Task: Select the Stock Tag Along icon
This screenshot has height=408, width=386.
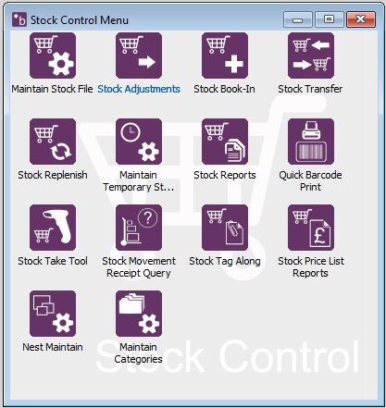Action: pos(225,228)
